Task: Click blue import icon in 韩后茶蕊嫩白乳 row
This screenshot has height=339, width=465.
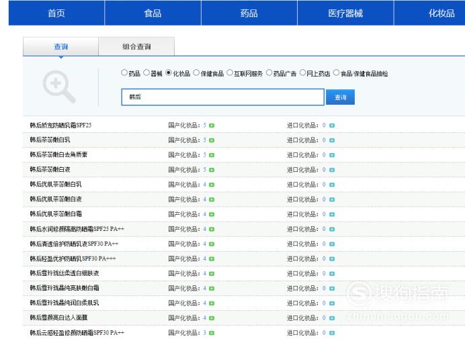Action: (332, 140)
